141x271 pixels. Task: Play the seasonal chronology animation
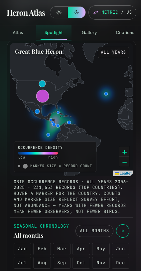pyautogui.click(x=123, y=231)
